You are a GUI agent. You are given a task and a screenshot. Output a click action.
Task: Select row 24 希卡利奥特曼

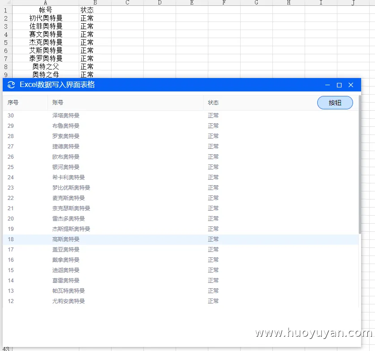181,178
